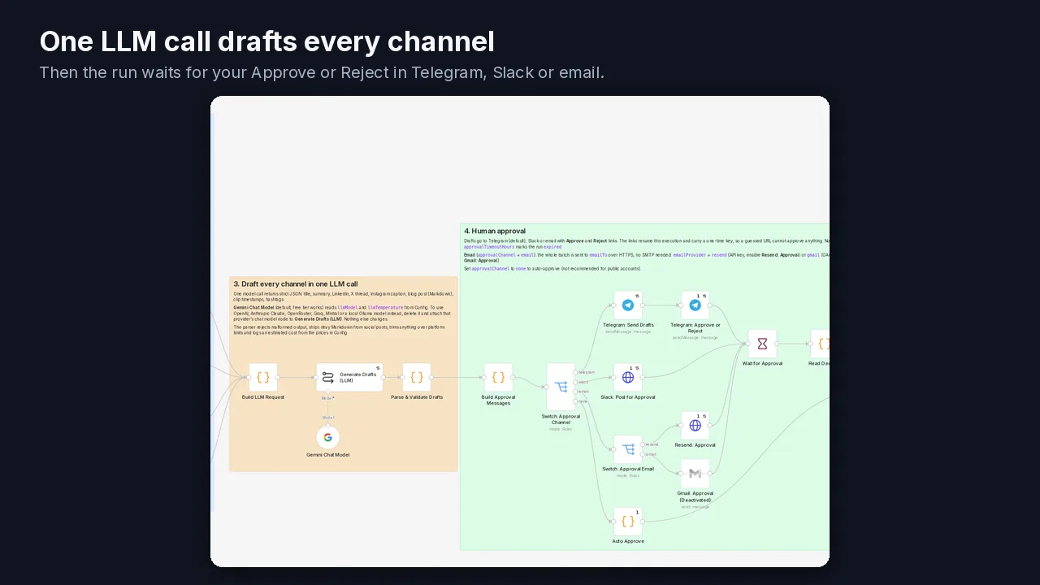Click the sticky note title '4. Human approval'
Viewport: 1040px width, 585px height.
(495, 232)
